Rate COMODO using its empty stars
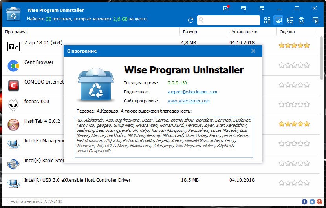Image resolution: width=326 pixels, height=208 pixels. 294,85
